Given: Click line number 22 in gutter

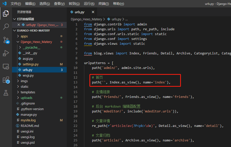Looking at the screenshot, I should click(x=75, y=126).
